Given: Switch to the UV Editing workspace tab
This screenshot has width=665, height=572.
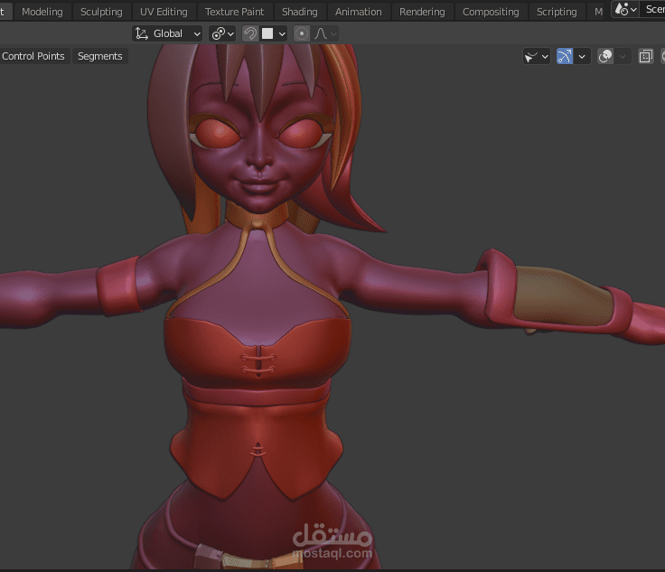Looking at the screenshot, I should tap(164, 12).
